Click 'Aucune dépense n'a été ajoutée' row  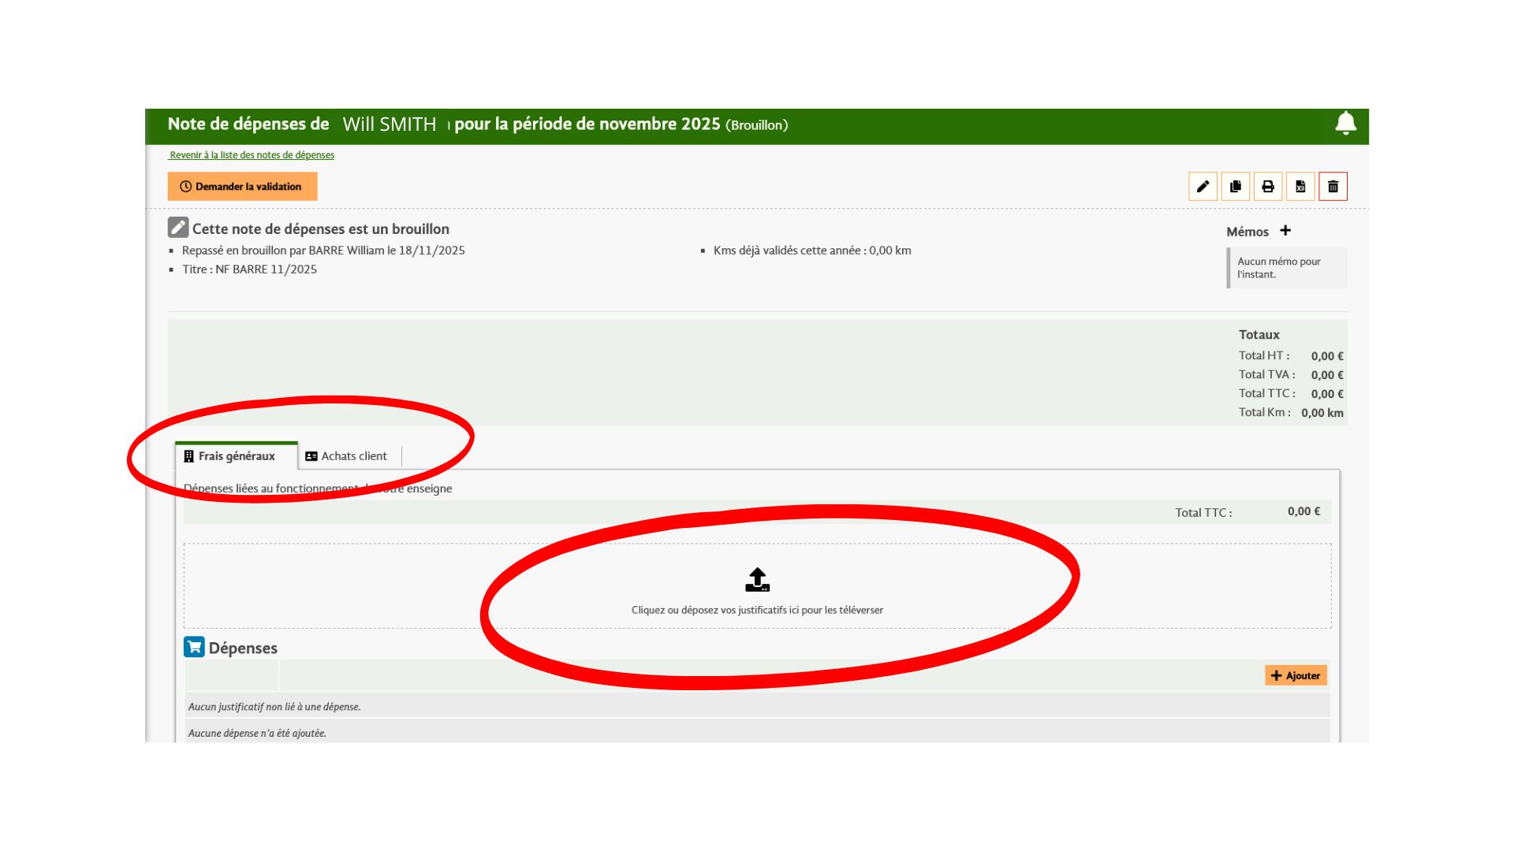tap(757, 732)
